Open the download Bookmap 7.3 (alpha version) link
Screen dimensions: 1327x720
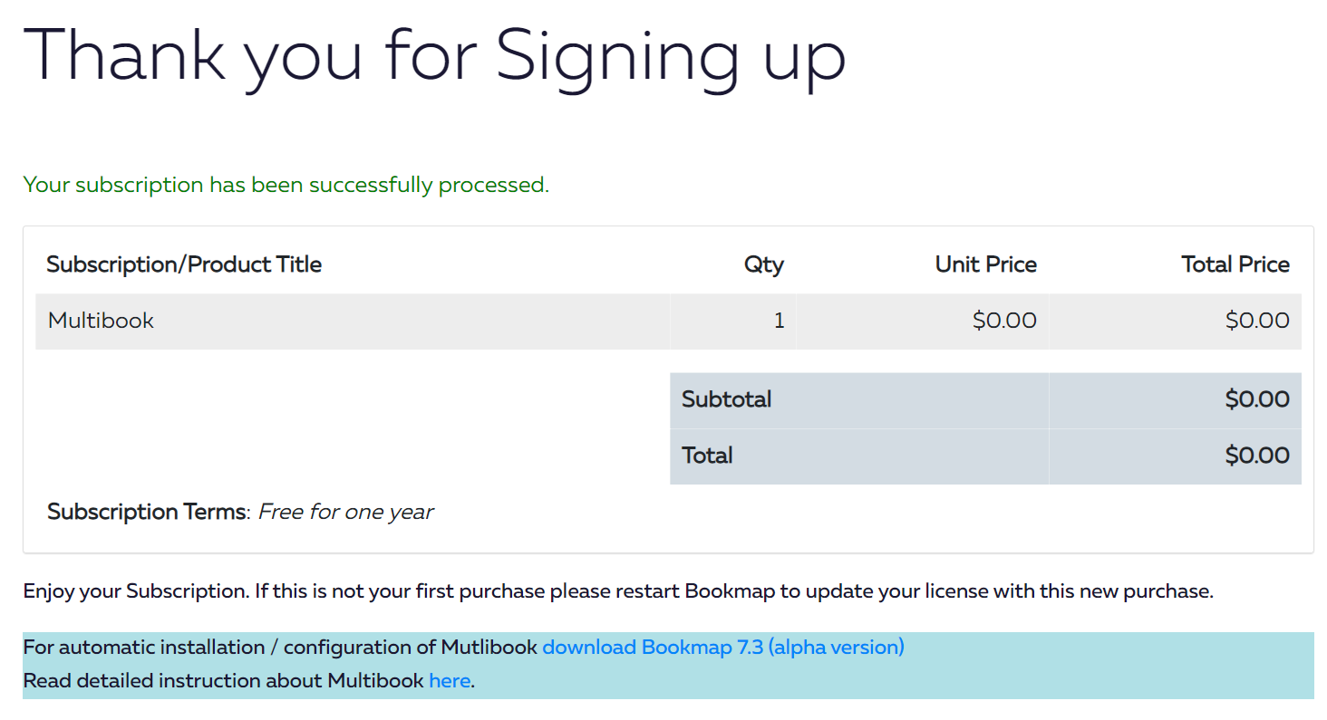coord(722,648)
